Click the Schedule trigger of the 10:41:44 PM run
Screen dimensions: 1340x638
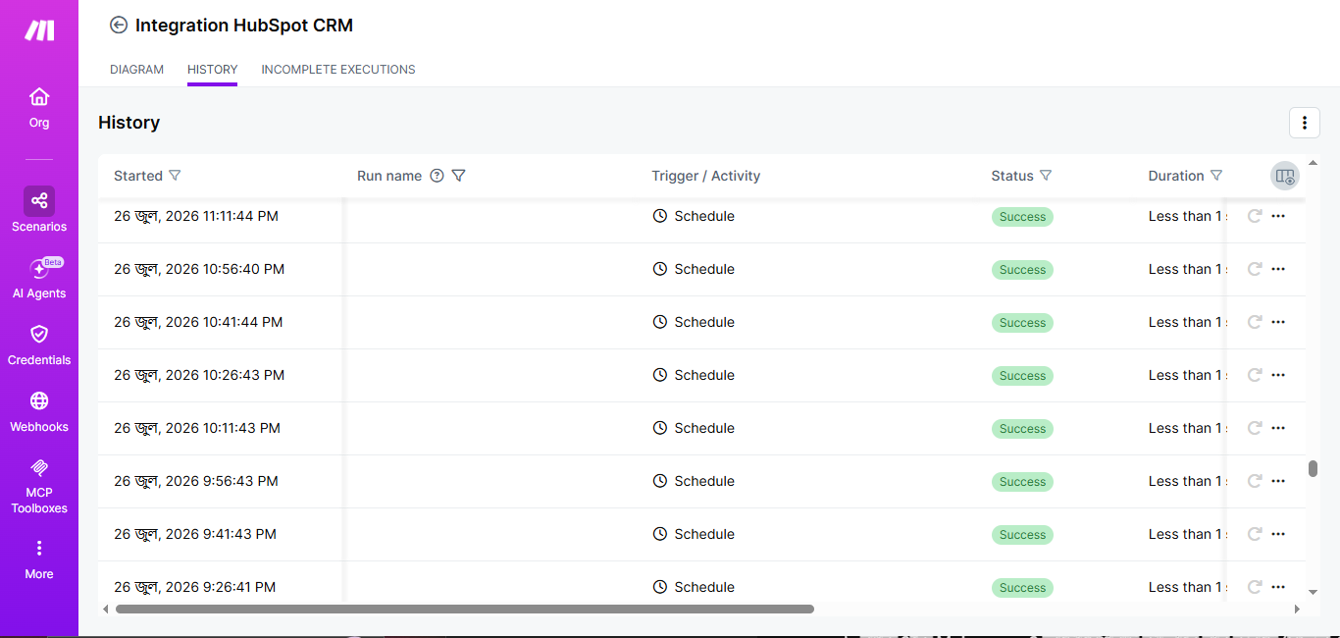pyautogui.click(x=694, y=322)
